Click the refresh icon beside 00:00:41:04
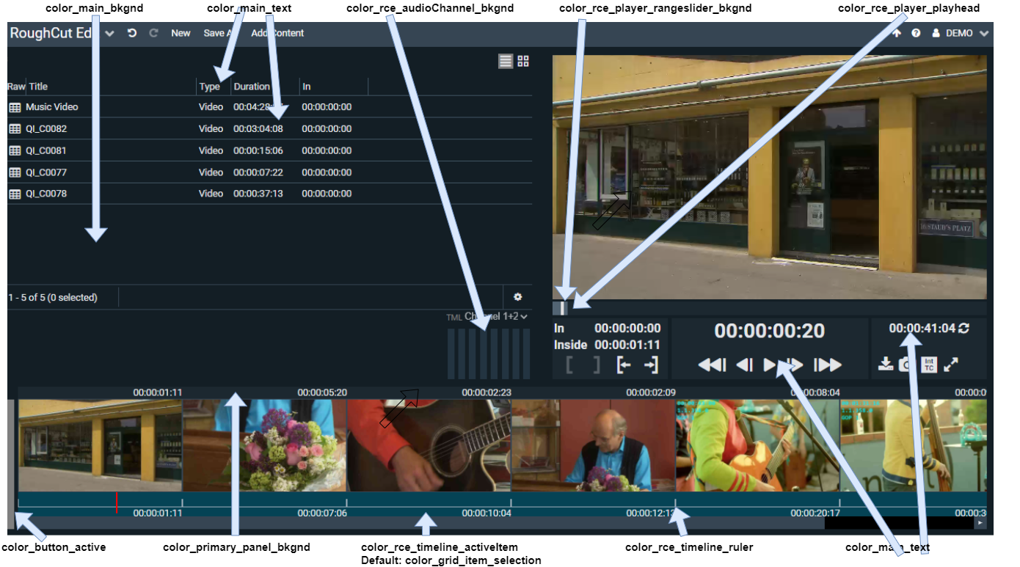The image size is (1020, 567). tap(964, 329)
